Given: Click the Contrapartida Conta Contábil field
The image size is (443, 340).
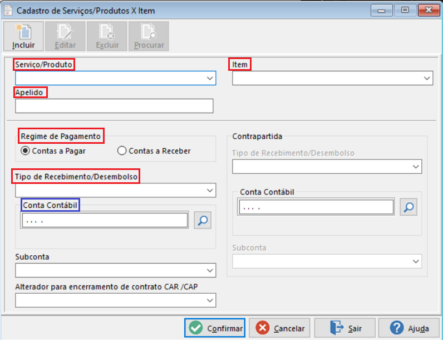Looking at the screenshot, I should 316,207.
